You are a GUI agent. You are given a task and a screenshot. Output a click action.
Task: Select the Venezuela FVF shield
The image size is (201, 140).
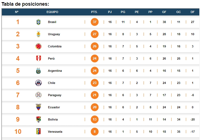click(38, 131)
